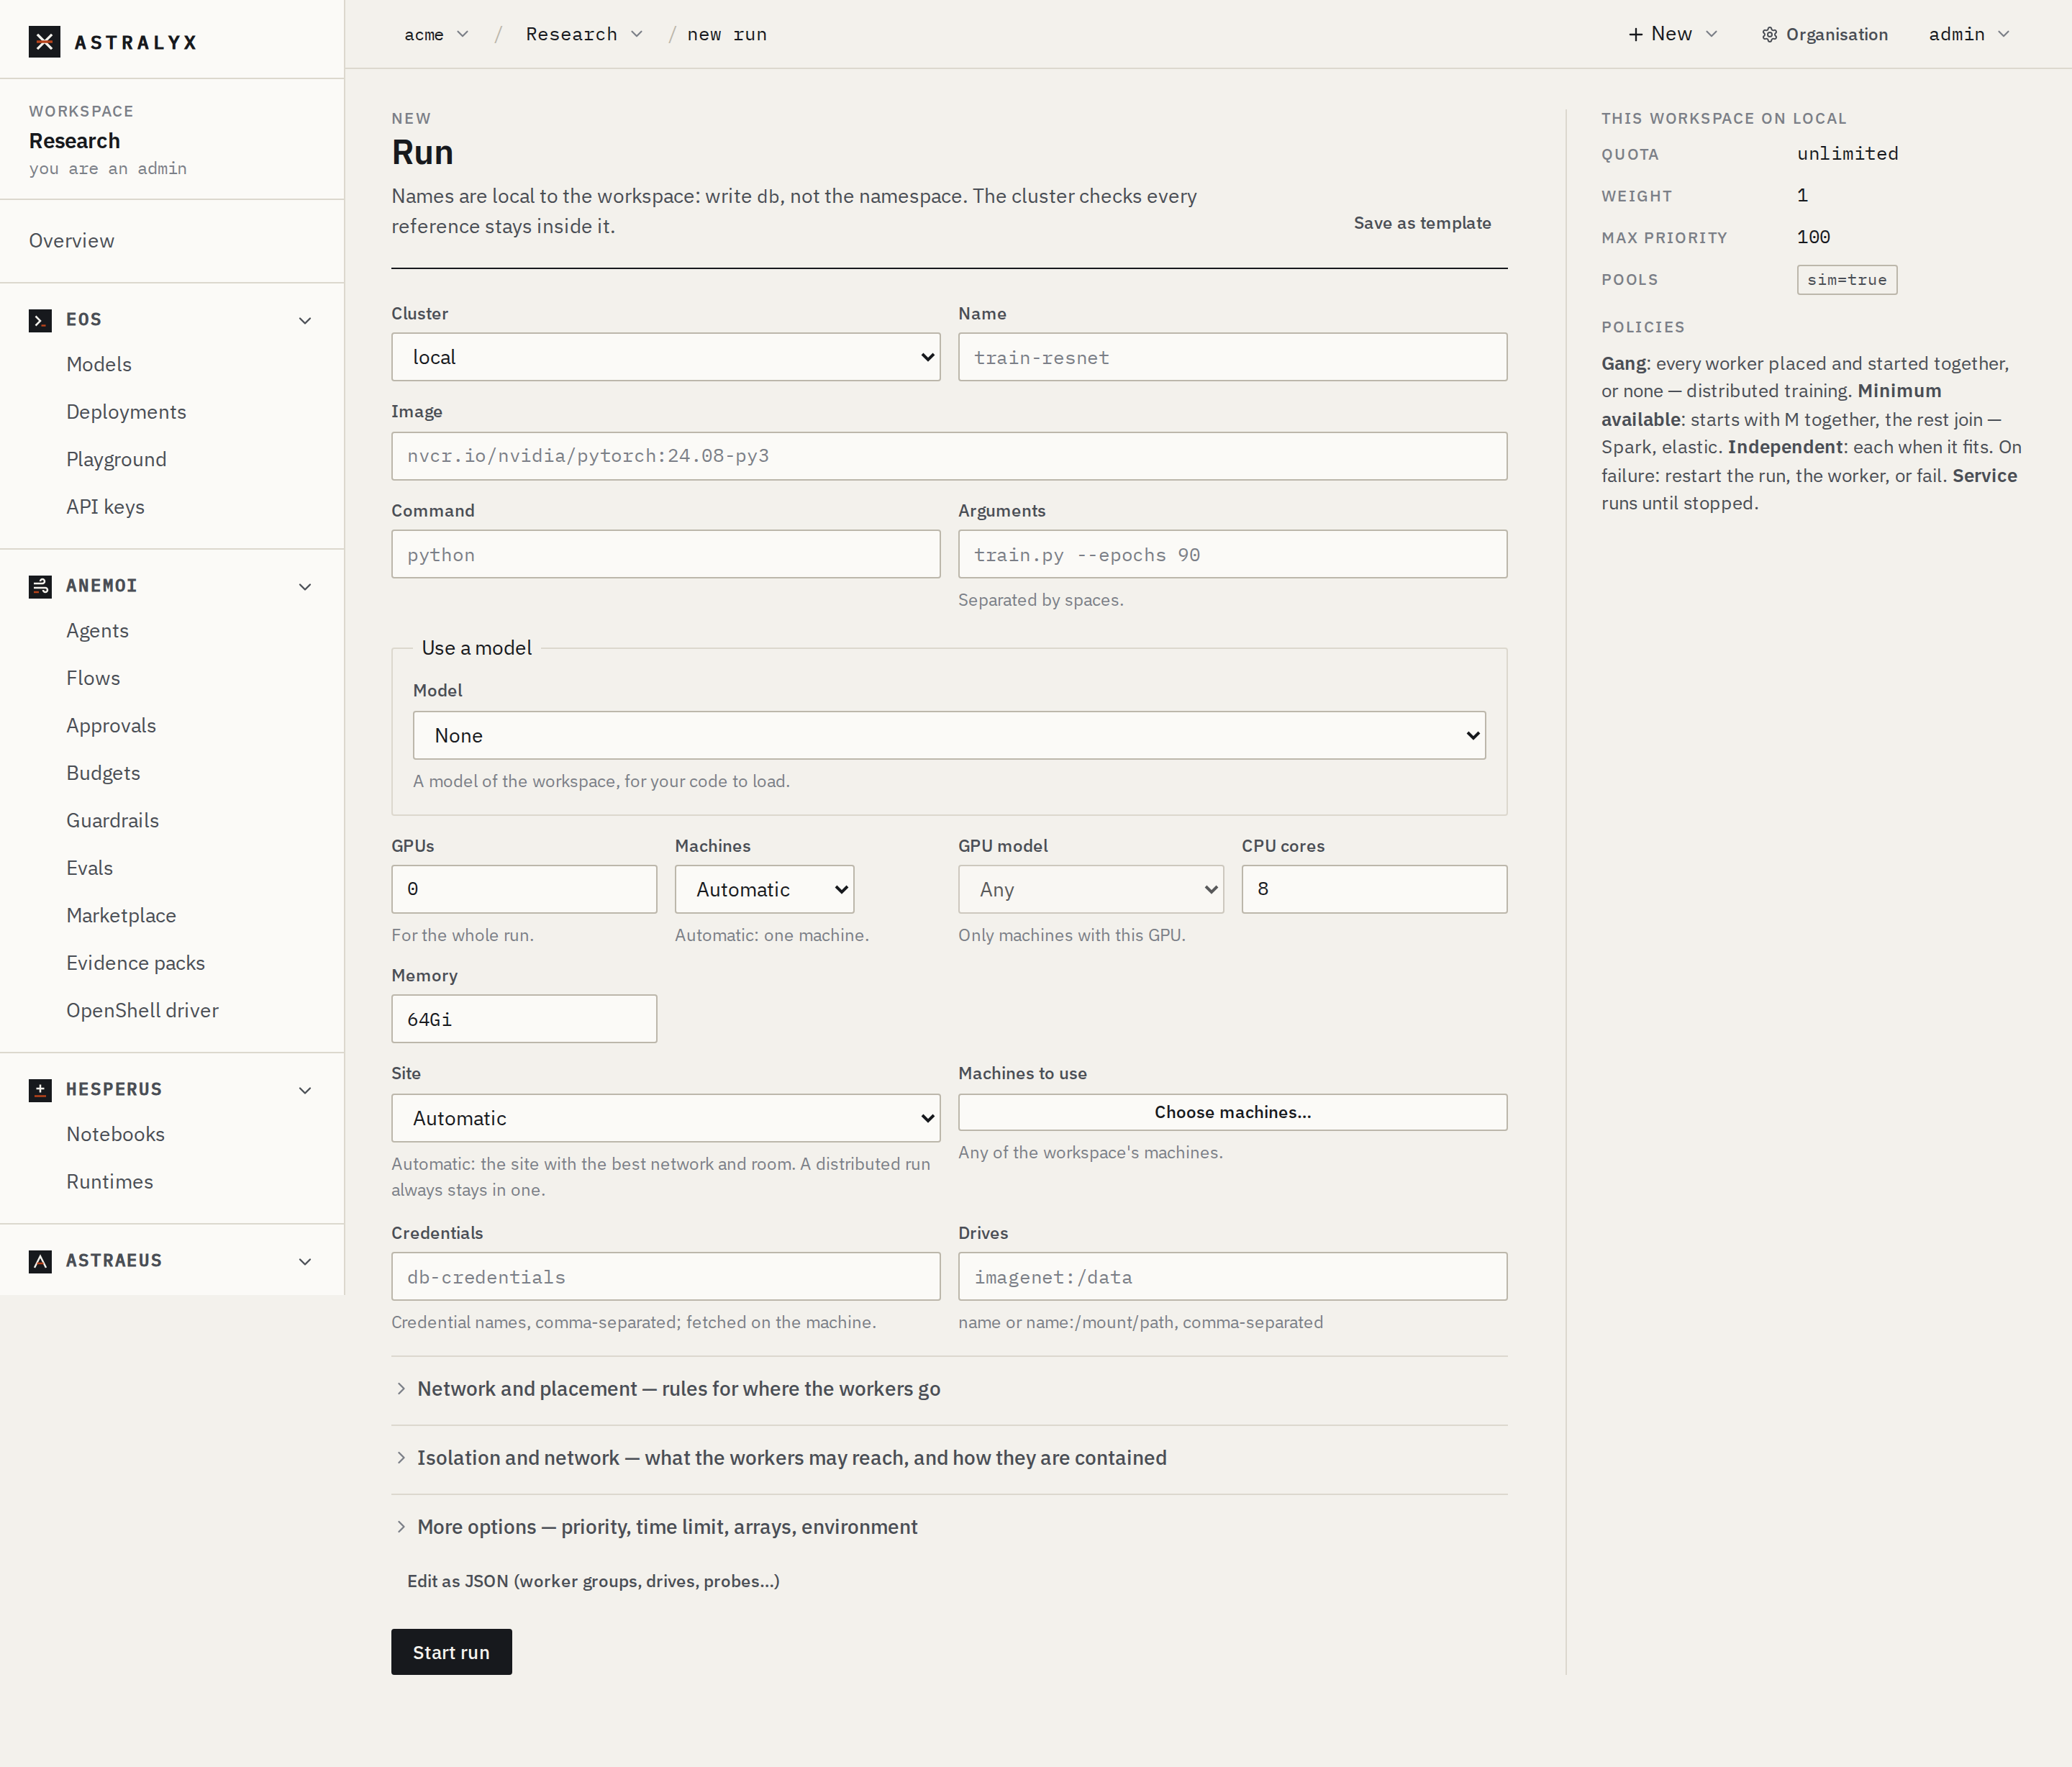Click the CPU cores field

pyautogui.click(x=1374, y=889)
